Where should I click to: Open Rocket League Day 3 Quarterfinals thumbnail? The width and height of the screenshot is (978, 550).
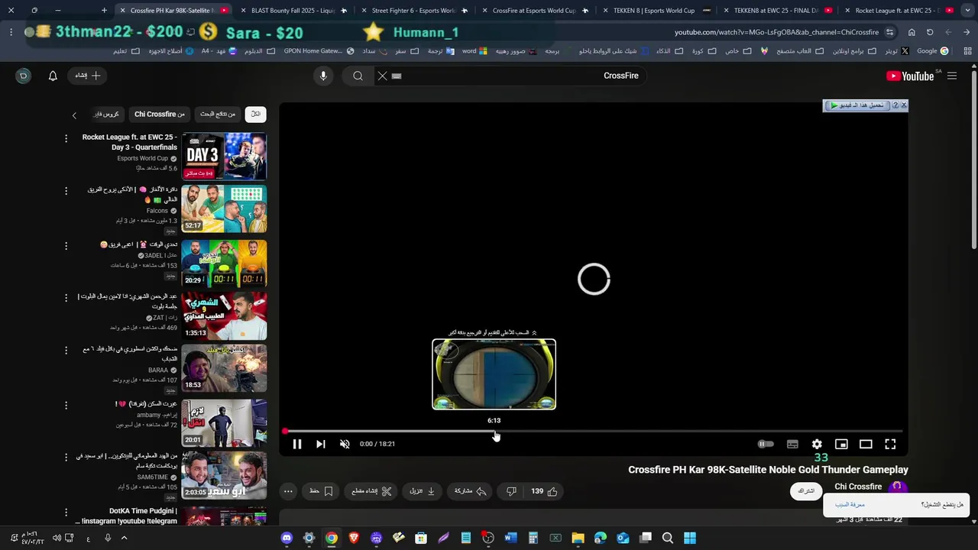[x=224, y=156]
